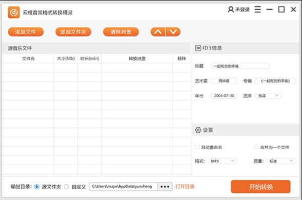The width and height of the screenshot is (302, 200).
Task: Enable 自动重命名 checkbox
Action: 197,147
